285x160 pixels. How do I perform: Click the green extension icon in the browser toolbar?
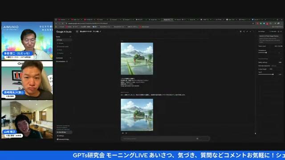[x=261, y=24]
